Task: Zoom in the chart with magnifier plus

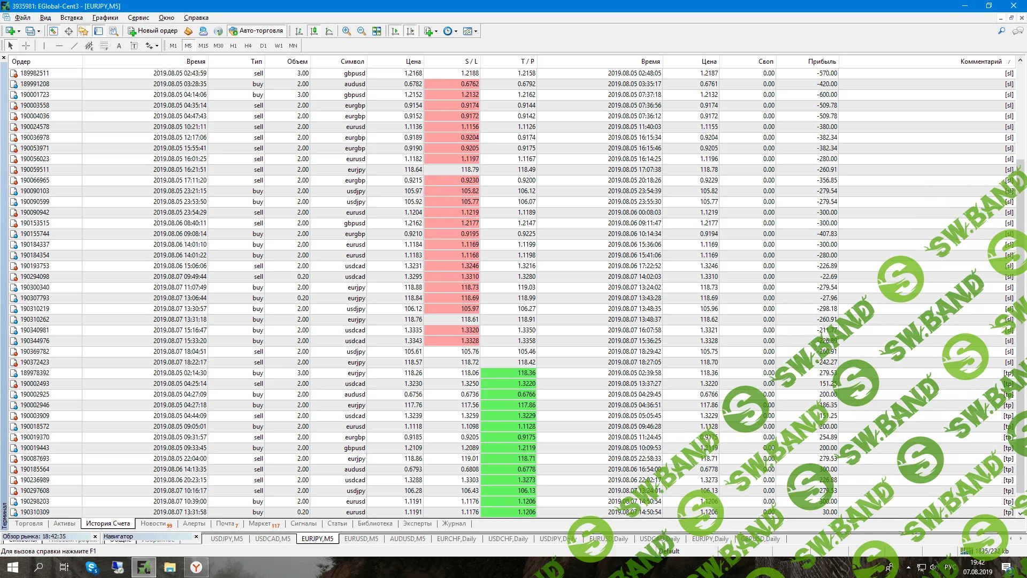Action: (347, 31)
